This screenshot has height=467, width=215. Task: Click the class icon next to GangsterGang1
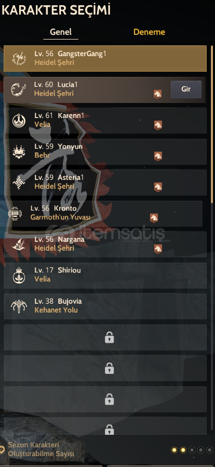point(19,59)
